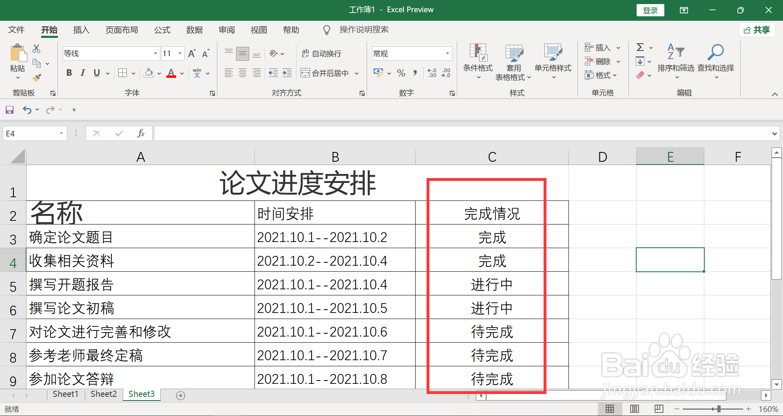Screen dimensions: 783x416
Task: Click the AutoSum sigma icon
Action: coord(640,47)
